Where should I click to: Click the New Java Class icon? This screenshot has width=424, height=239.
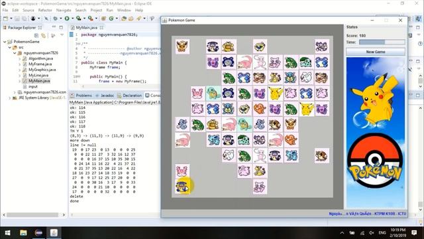point(111,19)
